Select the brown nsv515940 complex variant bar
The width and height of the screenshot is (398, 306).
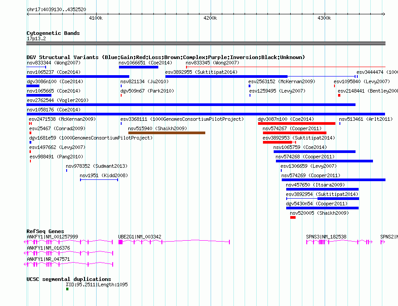pos(167,133)
